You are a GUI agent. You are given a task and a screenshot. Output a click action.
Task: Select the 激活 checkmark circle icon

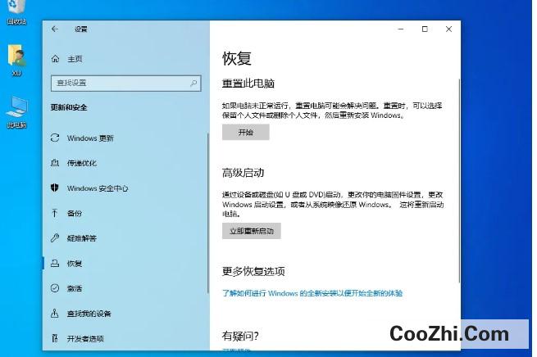point(55,288)
